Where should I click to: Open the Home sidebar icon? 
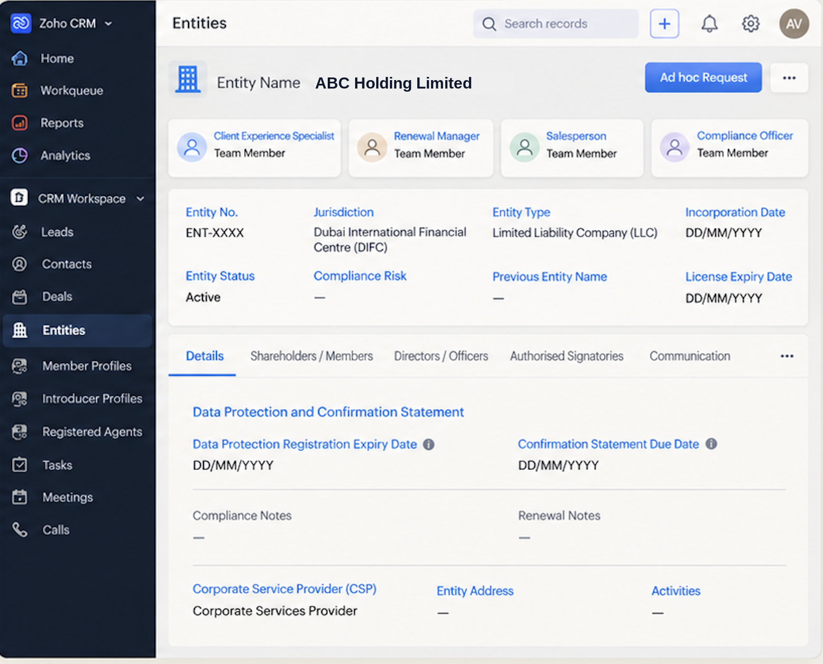[x=20, y=58]
